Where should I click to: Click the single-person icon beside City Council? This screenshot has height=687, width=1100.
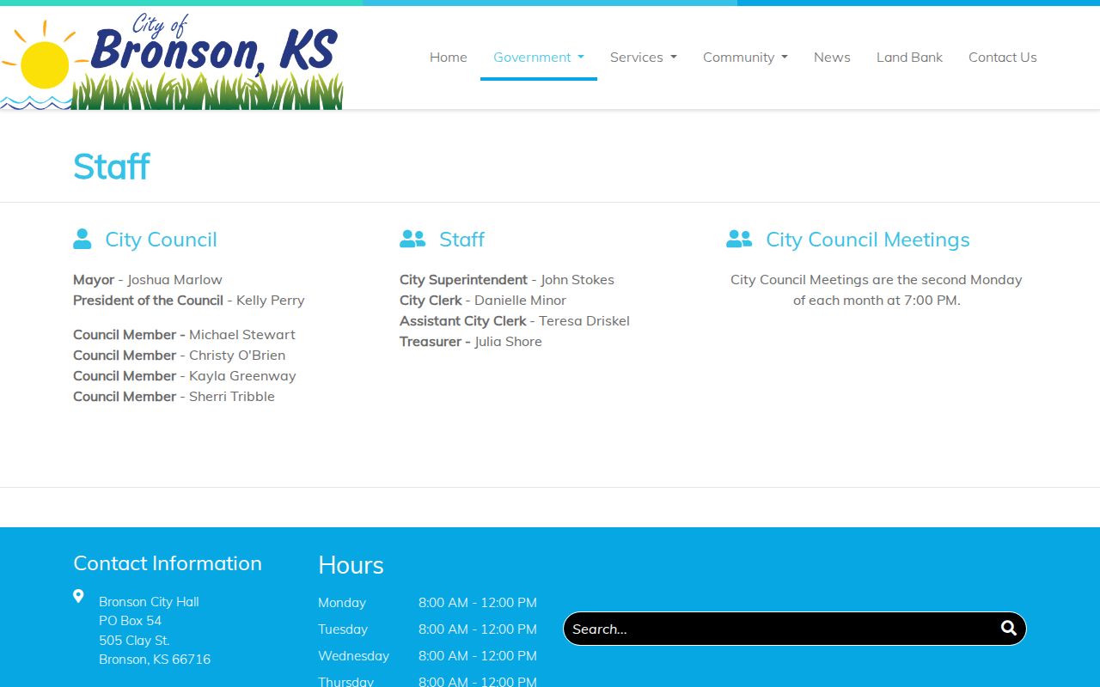[82, 239]
